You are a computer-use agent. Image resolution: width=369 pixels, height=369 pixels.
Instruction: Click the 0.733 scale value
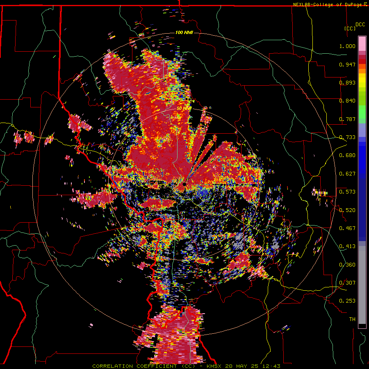tap(347, 137)
